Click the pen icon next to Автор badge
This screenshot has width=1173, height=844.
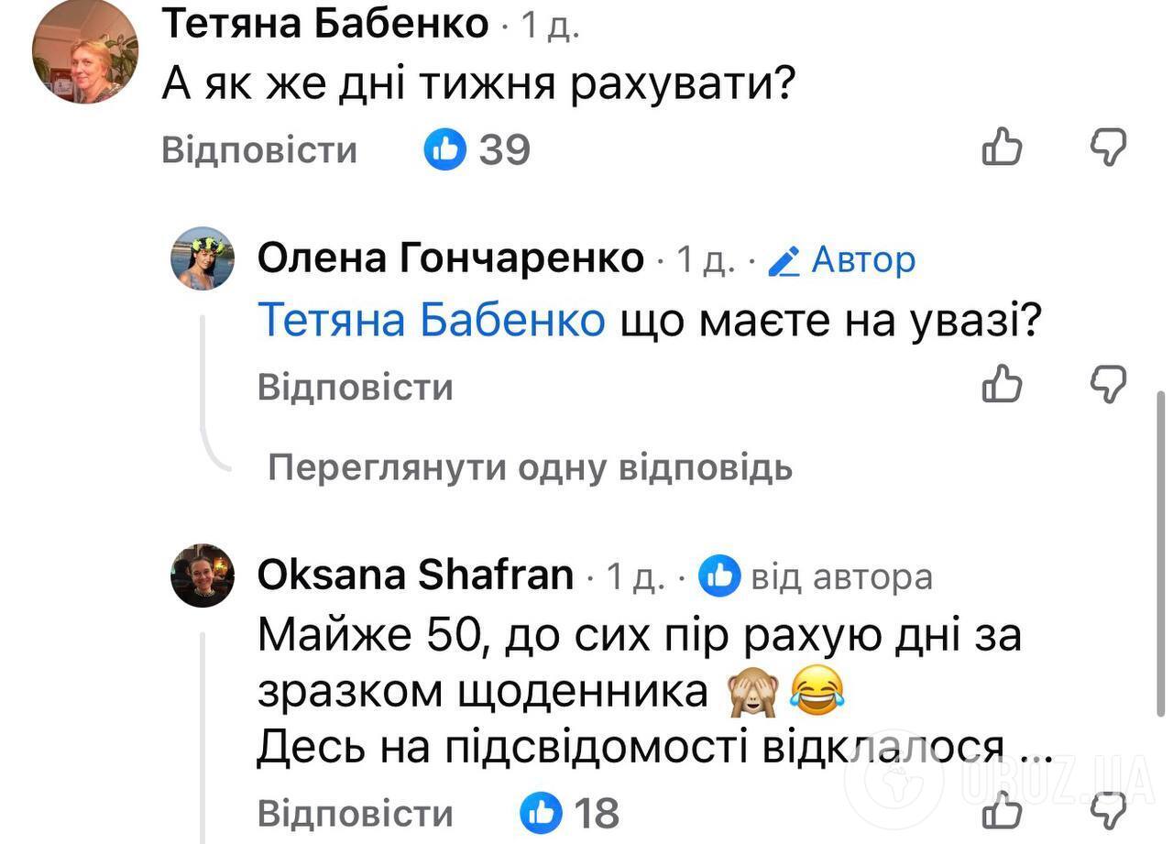784,259
